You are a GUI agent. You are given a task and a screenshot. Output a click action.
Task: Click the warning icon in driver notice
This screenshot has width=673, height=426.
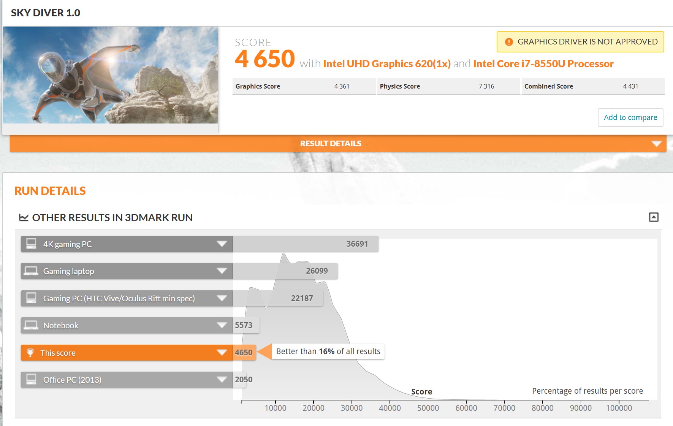click(509, 42)
